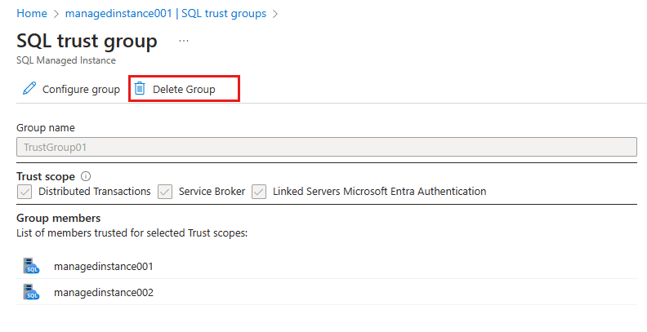Select the managedinstance002 member name
This screenshot has height=332, width=647.
click(104, 293)
